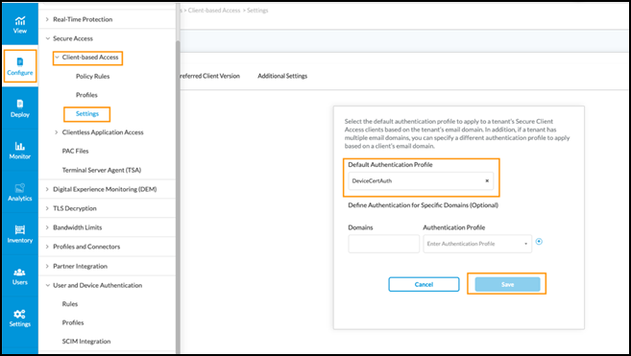Switch to Preferred Client Version tab
Screen dimensions: 631x356
[209, 76]
